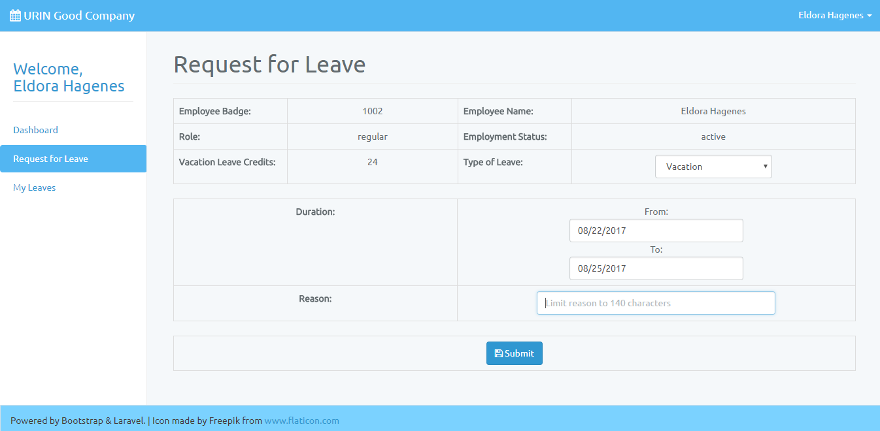The image size is (880, 431).
Task: Visit the www.flaticon.com link
Action: coord(301,421)
